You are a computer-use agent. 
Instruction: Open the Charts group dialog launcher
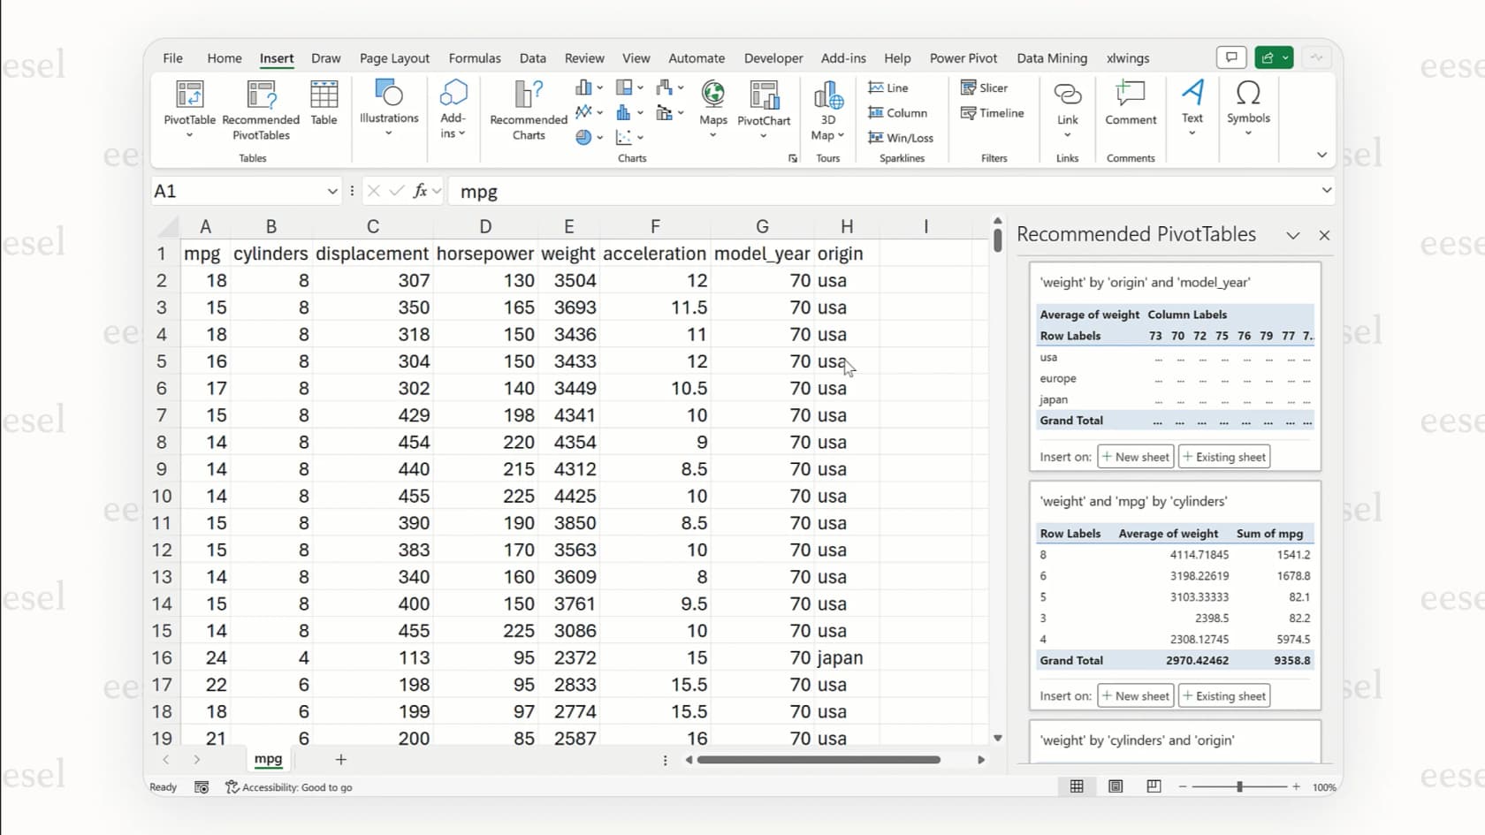pos(793,158)
